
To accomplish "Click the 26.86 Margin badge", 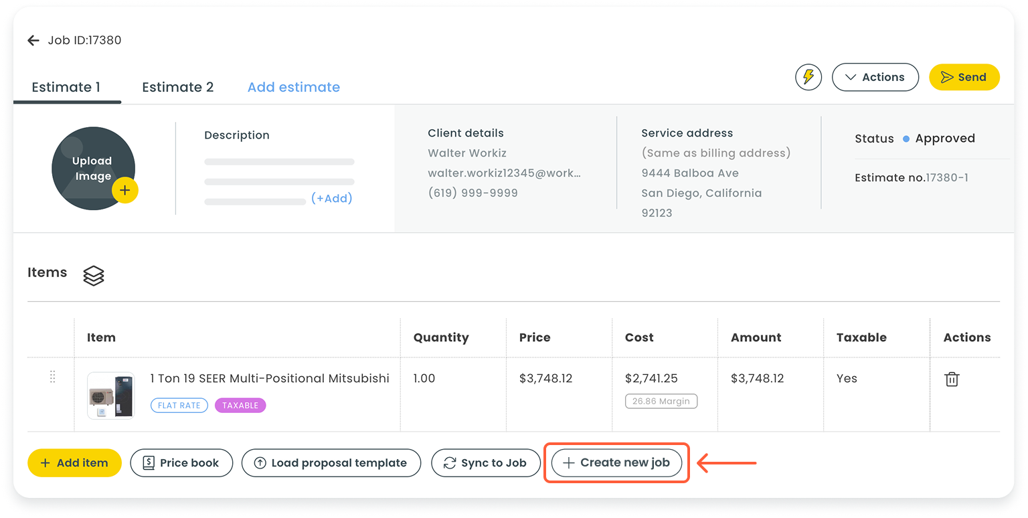I will [x=661, y=402].
